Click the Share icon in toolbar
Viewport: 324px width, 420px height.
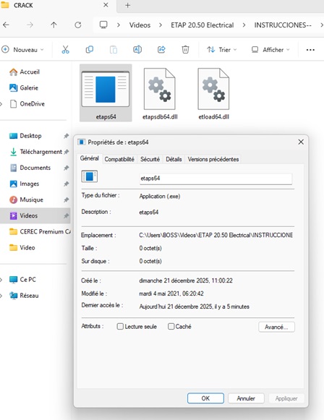(161, 50)
